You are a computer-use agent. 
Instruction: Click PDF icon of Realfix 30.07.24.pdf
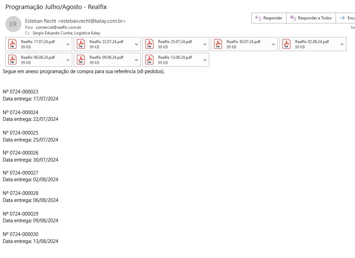point(218,44)
